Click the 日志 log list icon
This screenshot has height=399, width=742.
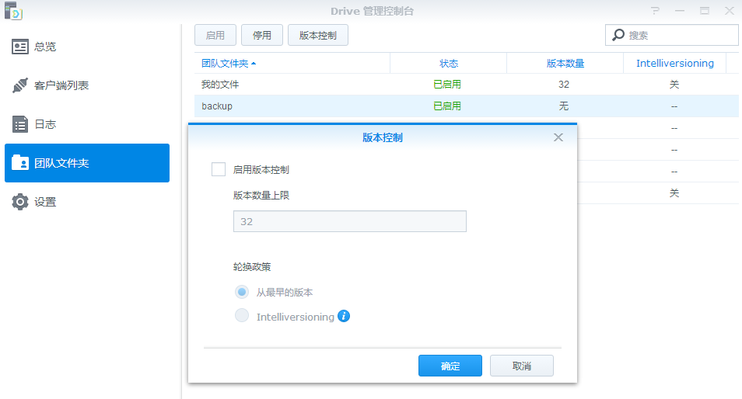[20, 124]
